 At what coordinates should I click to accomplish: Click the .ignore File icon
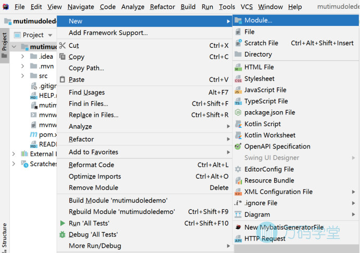pos(238,203)
